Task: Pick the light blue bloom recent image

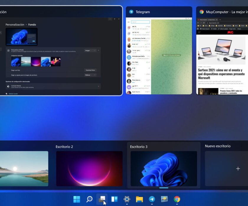Action: [x=46, y=62]
